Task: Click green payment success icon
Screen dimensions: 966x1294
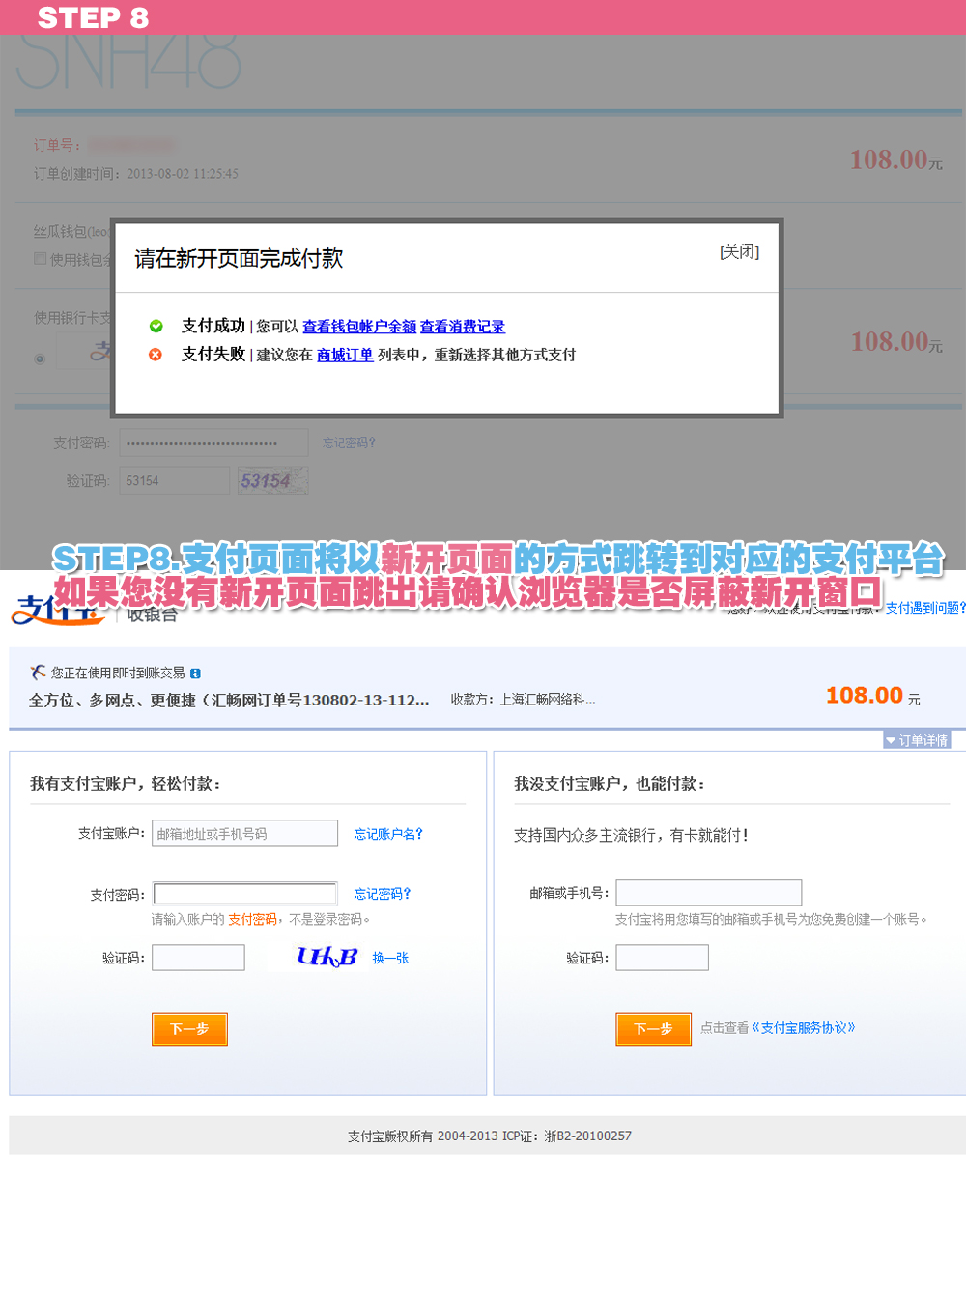Action: (156, 327)
